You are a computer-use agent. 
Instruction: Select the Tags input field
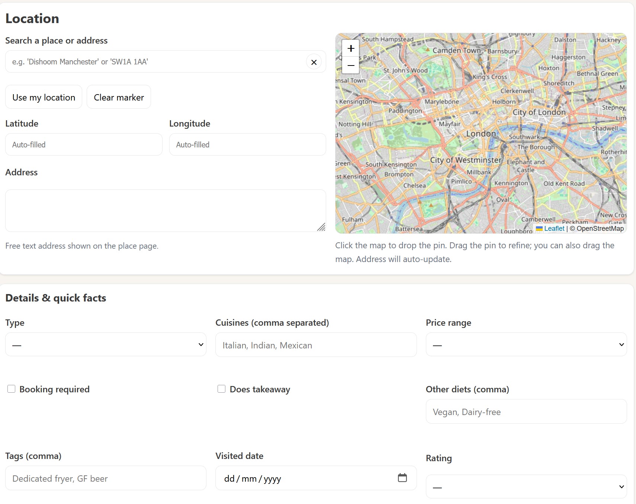(x=106, y=478)
